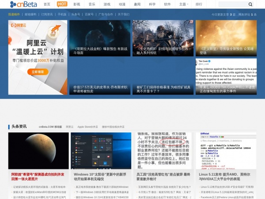Open the Linux diffstat thumbnail
265x199 pixels.
(x=226, y=151)
